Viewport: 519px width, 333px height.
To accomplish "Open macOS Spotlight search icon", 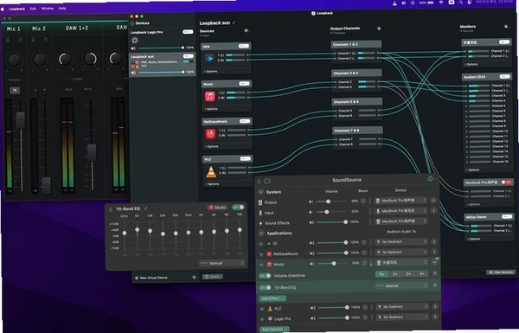I will (x=461, y=3).
